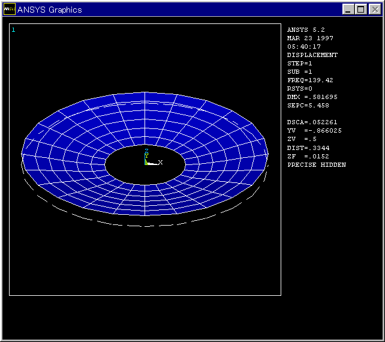Maximize the ANSYS Graphics window
385x342 pixels.
(x=361, y=9)
